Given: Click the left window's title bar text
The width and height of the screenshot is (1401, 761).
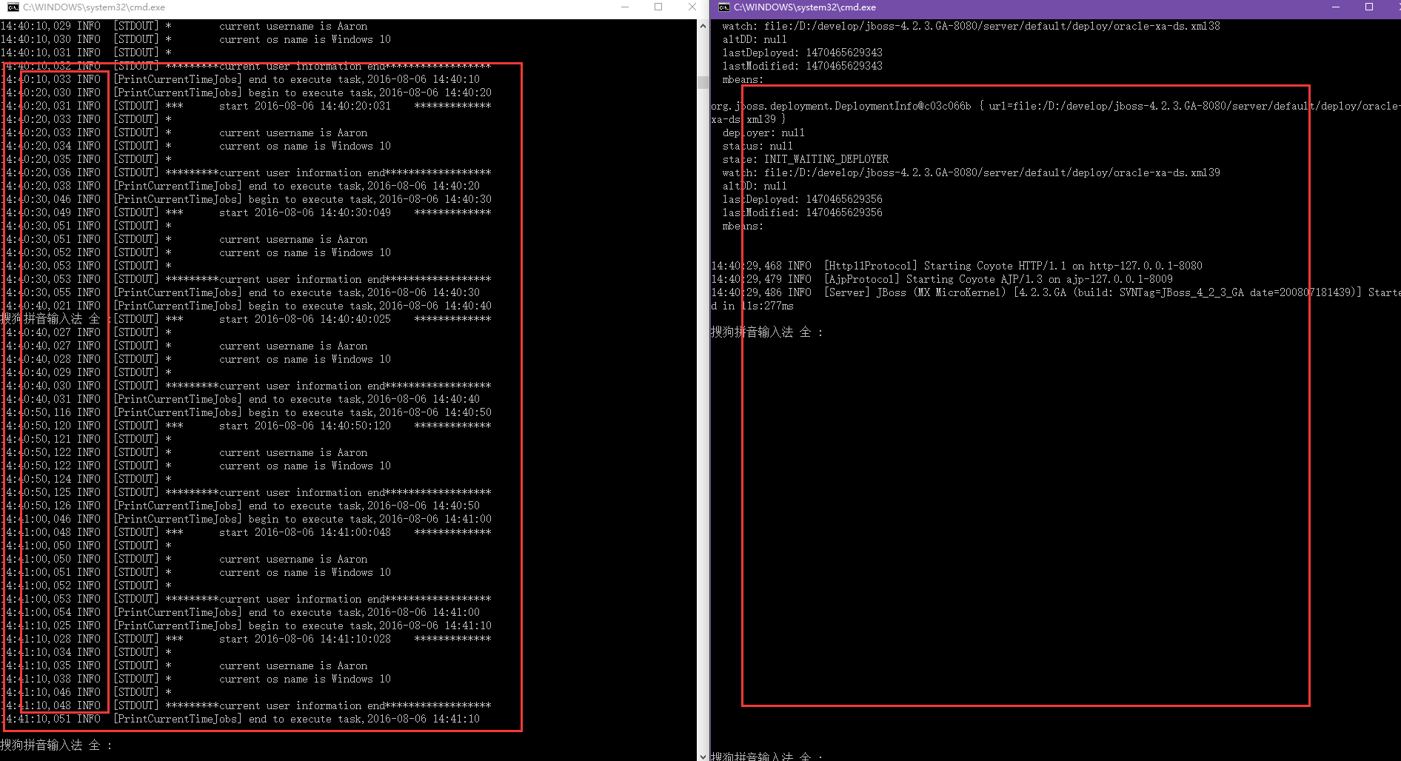Looking at the screenshot, I should (94, 7).
